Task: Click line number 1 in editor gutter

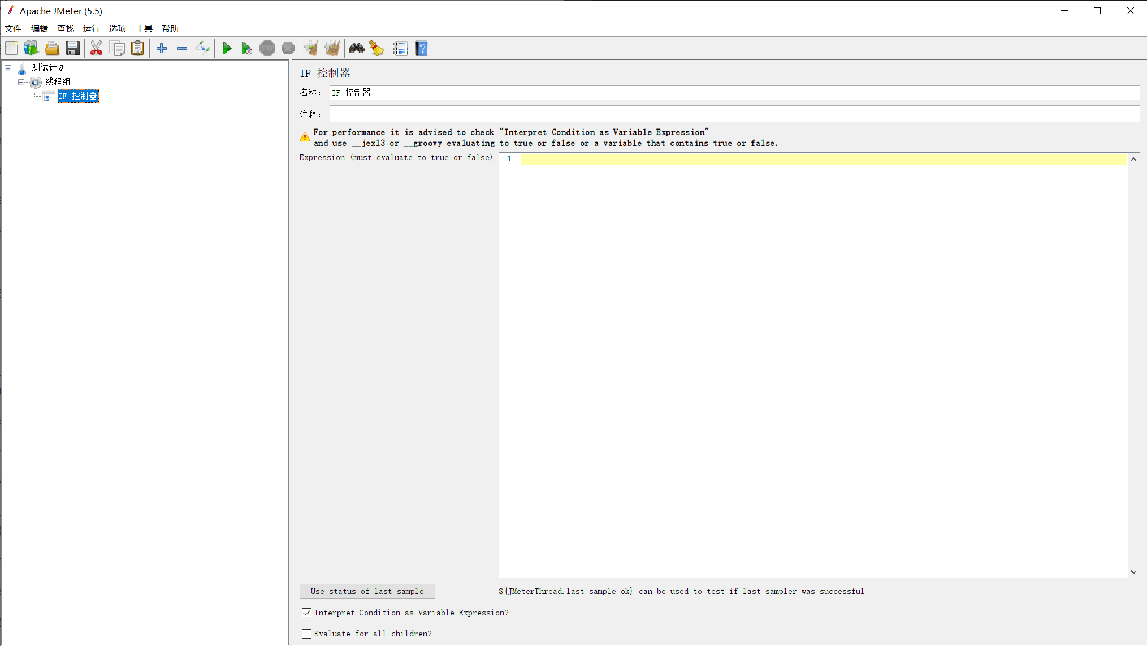Action: [x=509, y=159]
